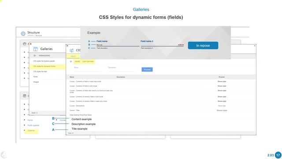The width and height of the screenshot is (282, 159).
Task: Select CSS styles for button panels
Action: click(x=44, y=61)
